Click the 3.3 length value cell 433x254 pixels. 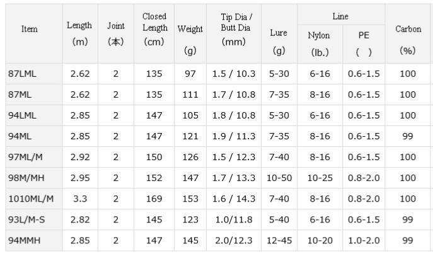(x=80, y=199)
